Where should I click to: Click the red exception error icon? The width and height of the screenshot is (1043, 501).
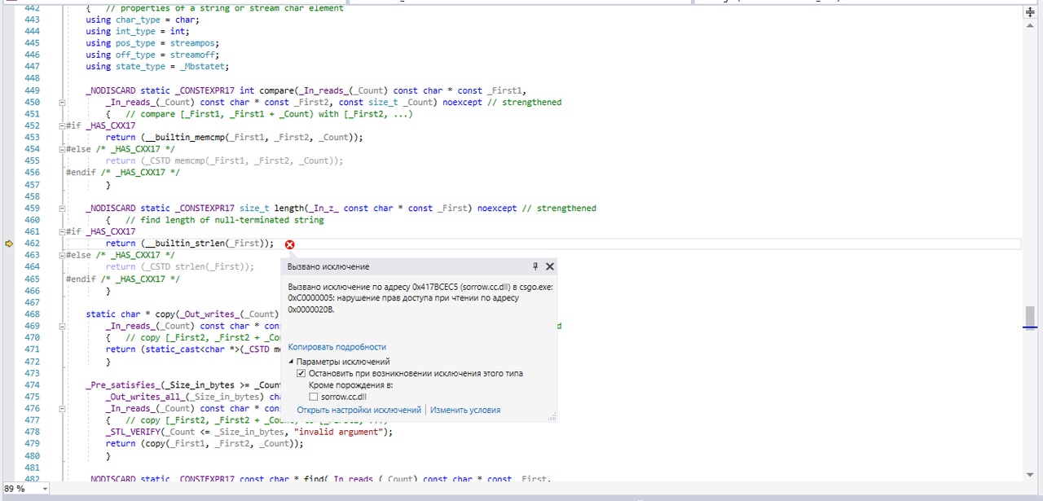click(x=289, y=244)
